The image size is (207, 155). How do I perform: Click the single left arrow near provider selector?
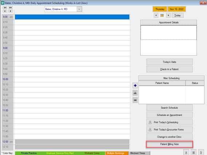pos(5,11)
